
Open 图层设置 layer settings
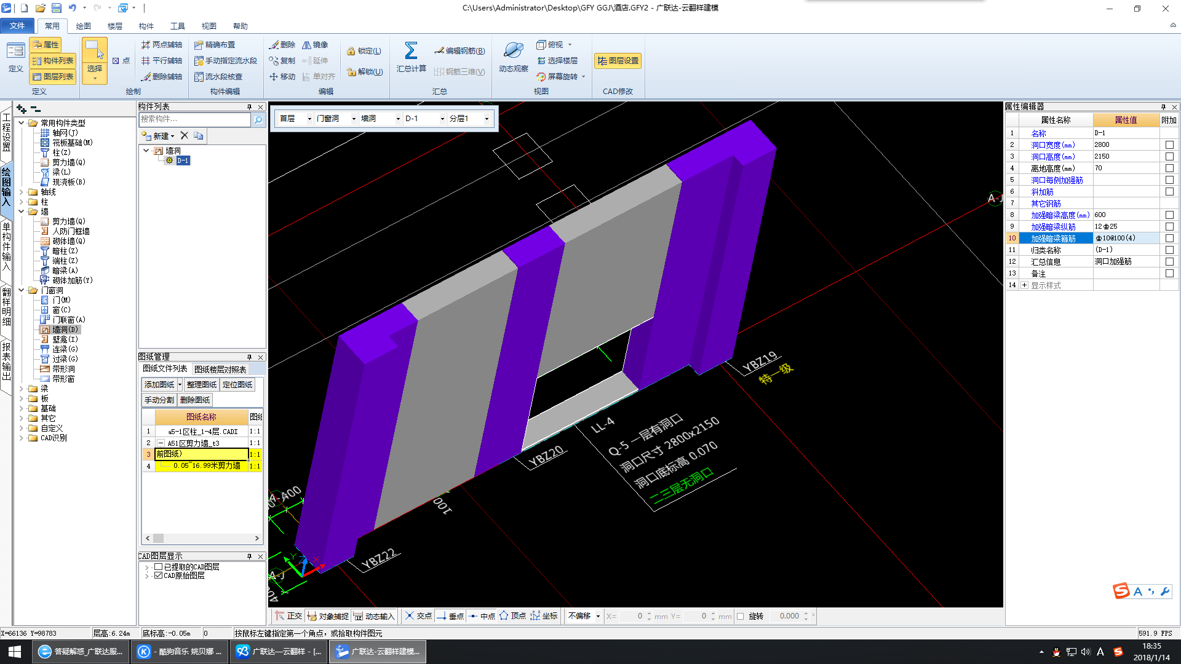(x=618, y=61)
